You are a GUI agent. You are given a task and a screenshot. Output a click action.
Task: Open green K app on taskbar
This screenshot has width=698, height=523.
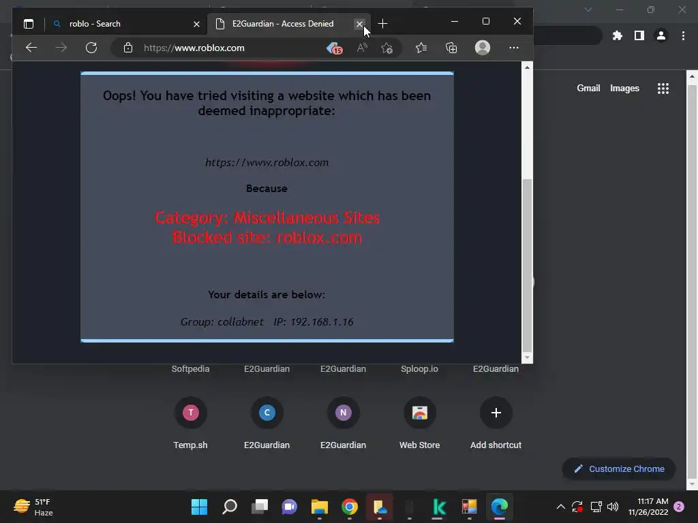(439, 507)
